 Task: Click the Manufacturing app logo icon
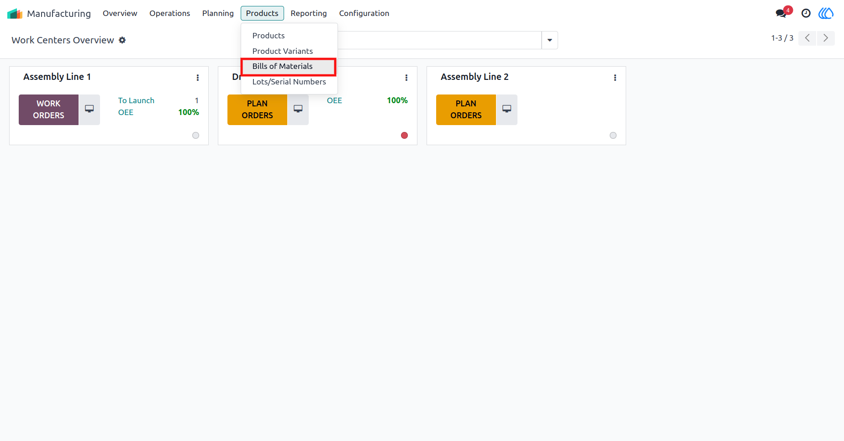tap(15, 14)
